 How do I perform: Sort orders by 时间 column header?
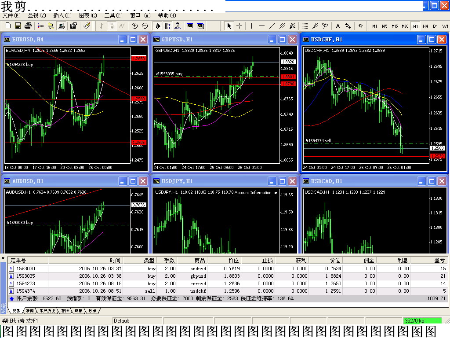(x=86, y=261)
